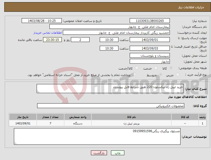
Task: Click the نام کالا column header
Action: 131,117
